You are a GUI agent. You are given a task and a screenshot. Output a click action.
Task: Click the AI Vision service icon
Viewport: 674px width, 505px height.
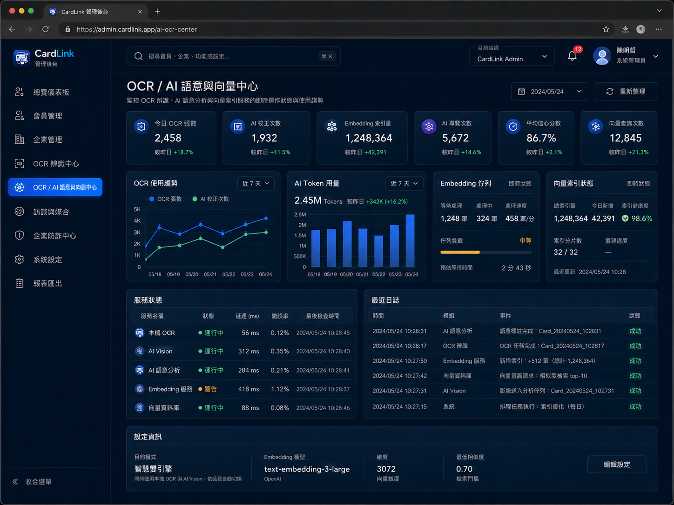pos(139,352)
